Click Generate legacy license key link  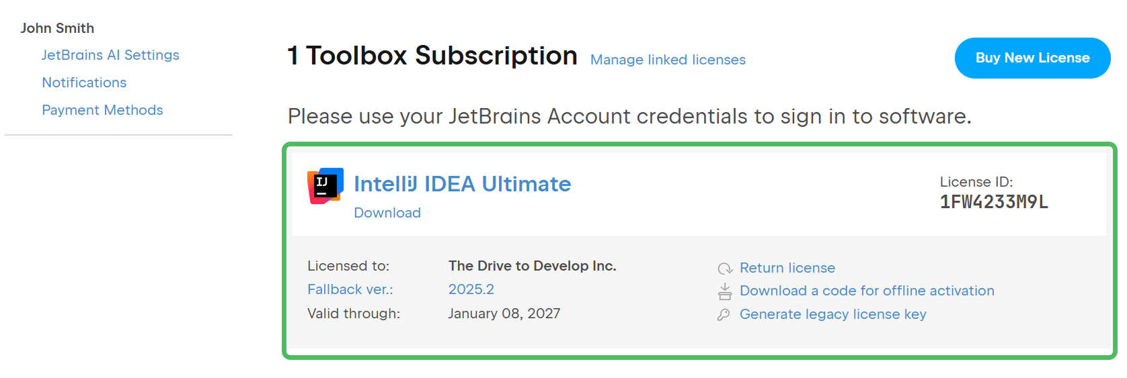coord(832,314)
